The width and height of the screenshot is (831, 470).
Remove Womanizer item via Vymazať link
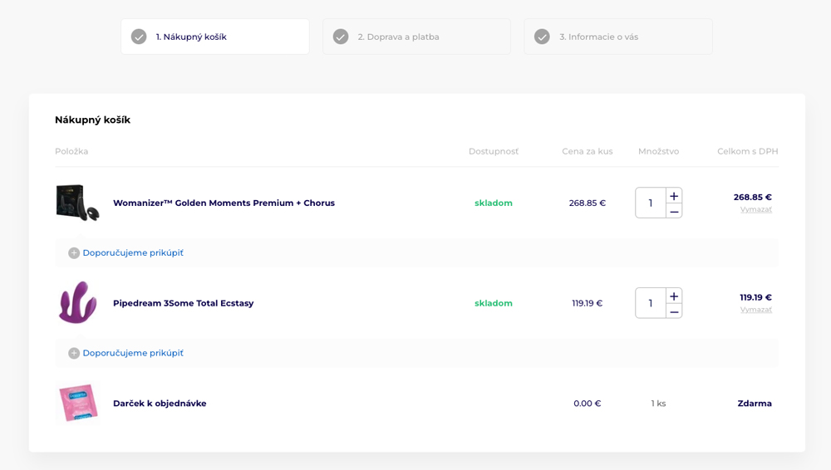[x=756, y=209]
